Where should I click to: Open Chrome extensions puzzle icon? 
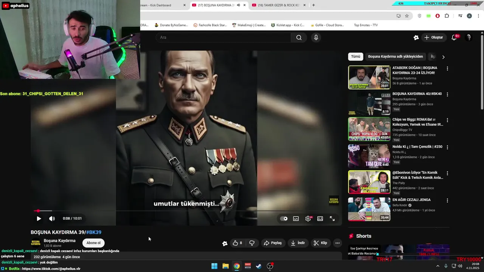point(447,16)
